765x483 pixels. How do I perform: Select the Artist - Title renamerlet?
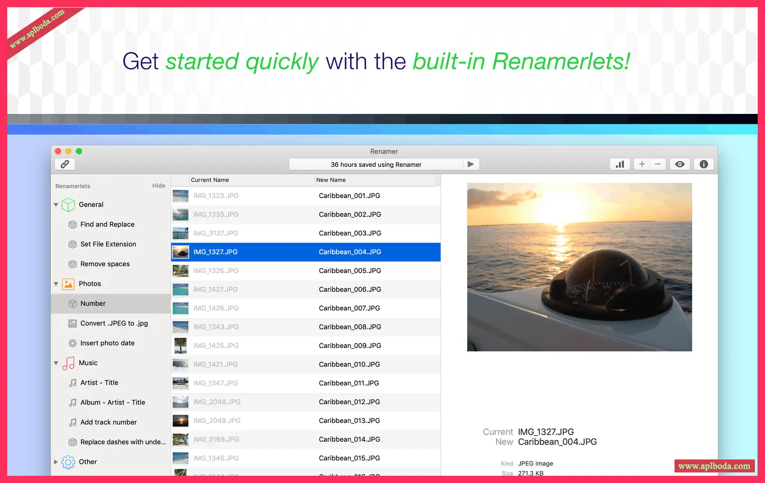[111, 383]
